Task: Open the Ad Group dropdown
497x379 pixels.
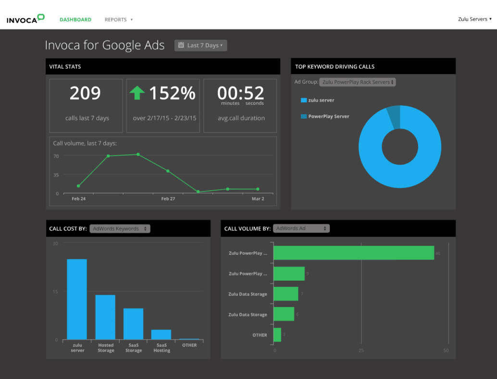Action: (357, 82)
